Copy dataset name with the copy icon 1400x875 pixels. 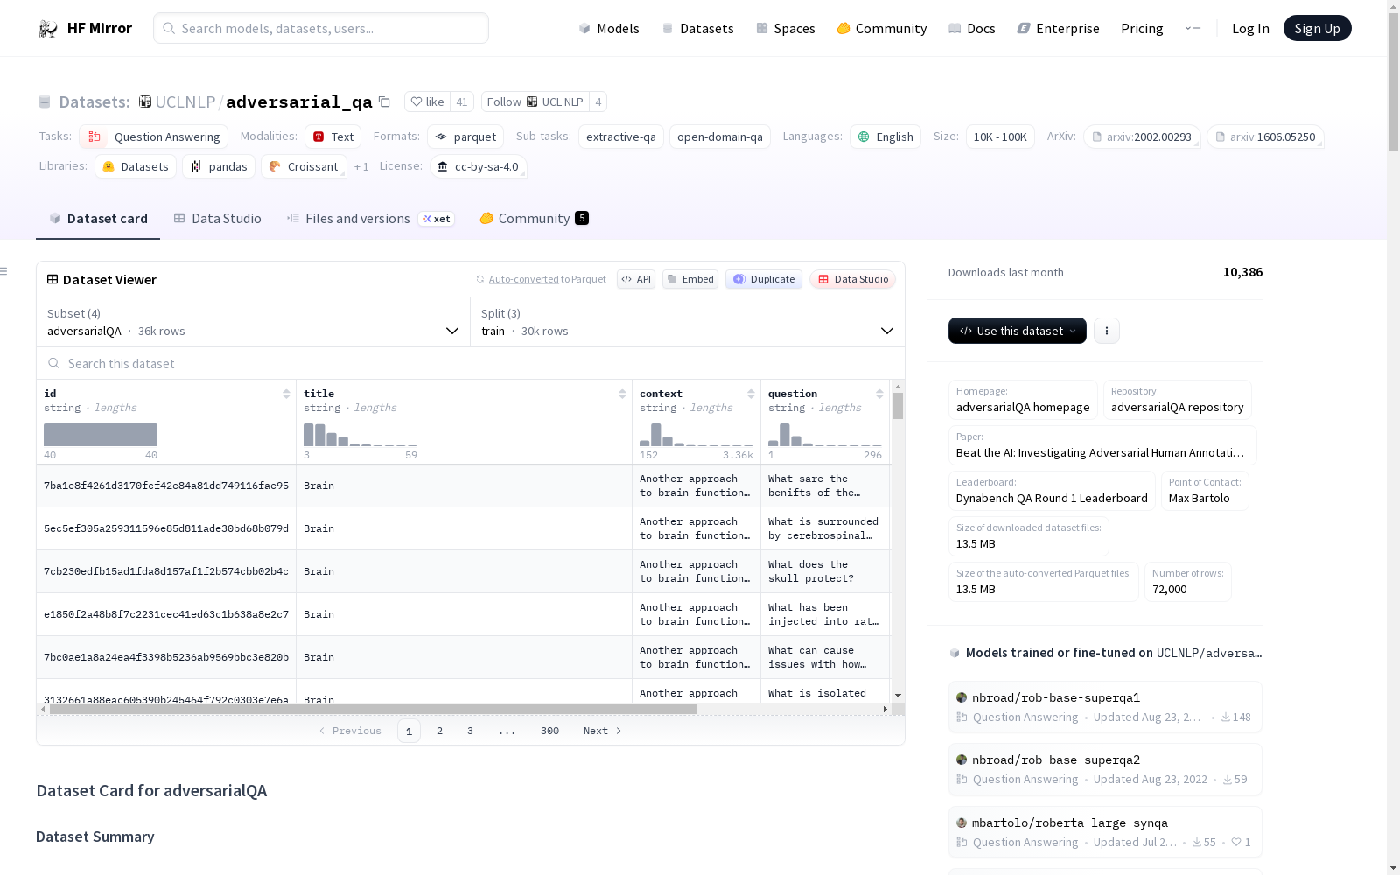pyautogui.click(x=384, y=101)
